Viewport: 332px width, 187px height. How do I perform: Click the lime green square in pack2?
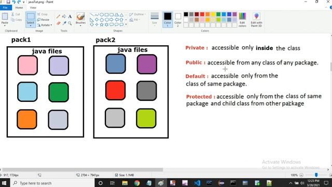click(x=146, y=118)
